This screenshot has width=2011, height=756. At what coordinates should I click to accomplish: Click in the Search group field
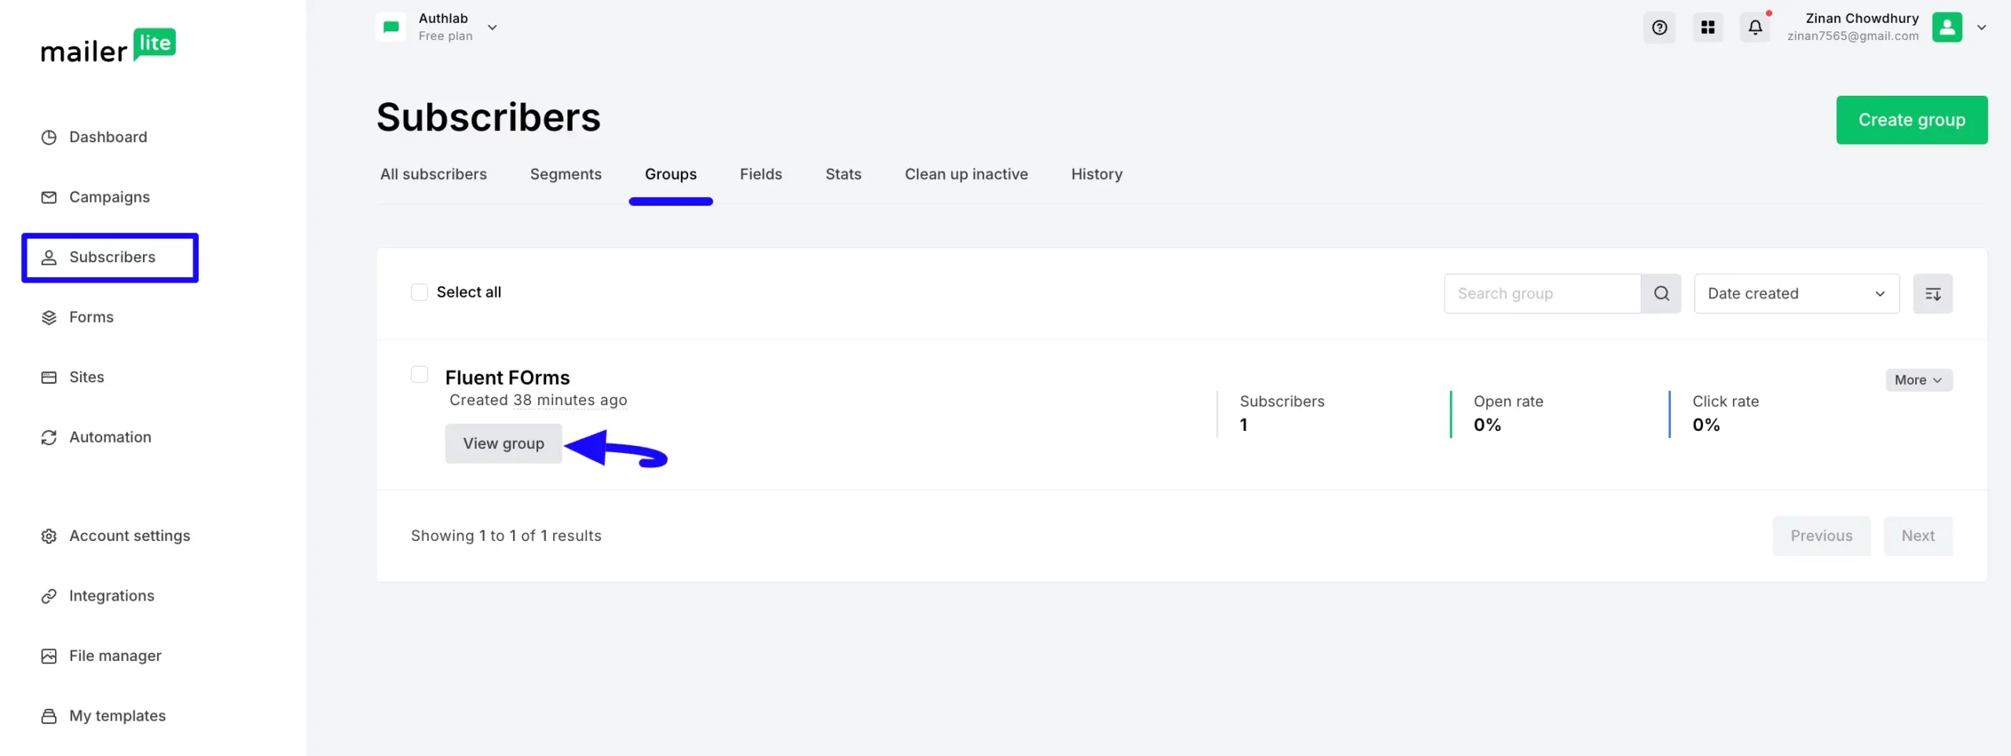click(x=1542, y=294)
